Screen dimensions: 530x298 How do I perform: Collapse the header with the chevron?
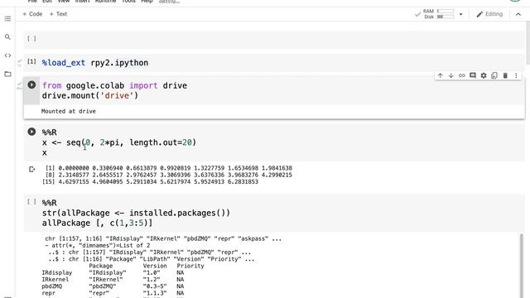(518, 14)
